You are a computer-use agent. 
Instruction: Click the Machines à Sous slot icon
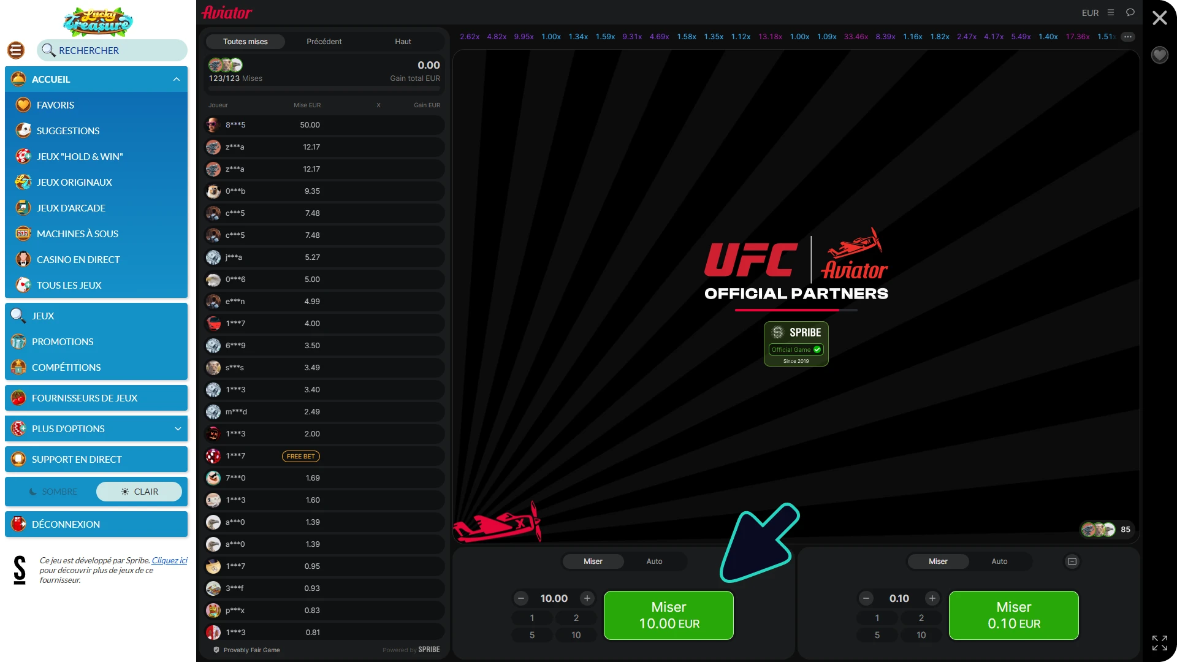[23, 234]
